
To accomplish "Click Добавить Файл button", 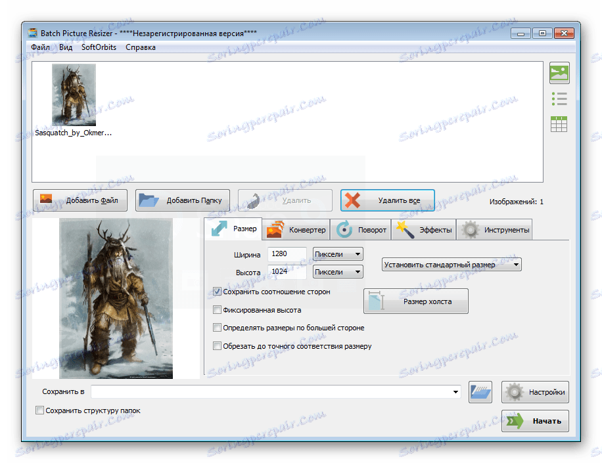I will [x=80, y=200].
